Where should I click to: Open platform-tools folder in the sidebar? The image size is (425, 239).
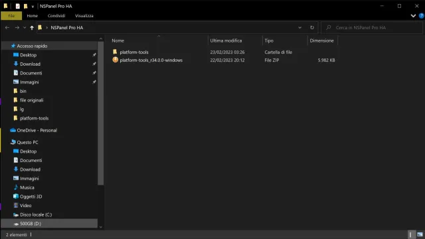34,118
